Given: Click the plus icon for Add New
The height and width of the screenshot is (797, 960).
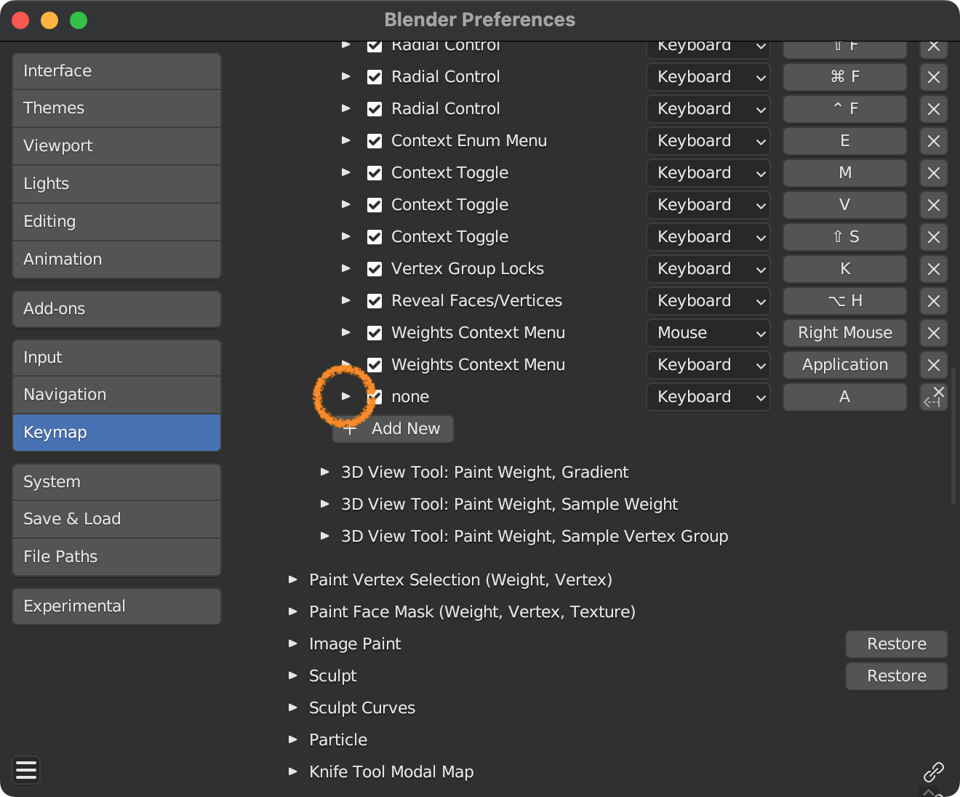Looking at the screenshot, I should tap(351, 429).
